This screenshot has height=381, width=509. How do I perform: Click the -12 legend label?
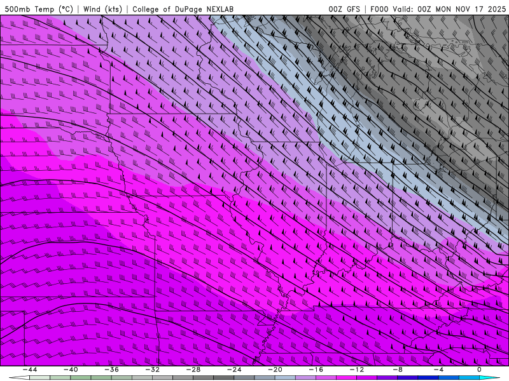(357, 370)
